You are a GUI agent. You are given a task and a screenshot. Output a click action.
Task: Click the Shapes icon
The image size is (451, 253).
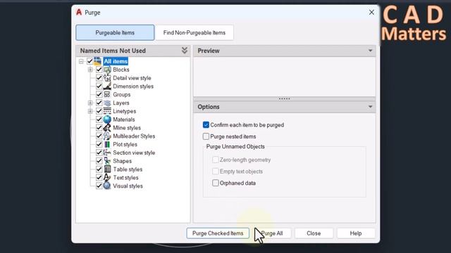point(107,161)
